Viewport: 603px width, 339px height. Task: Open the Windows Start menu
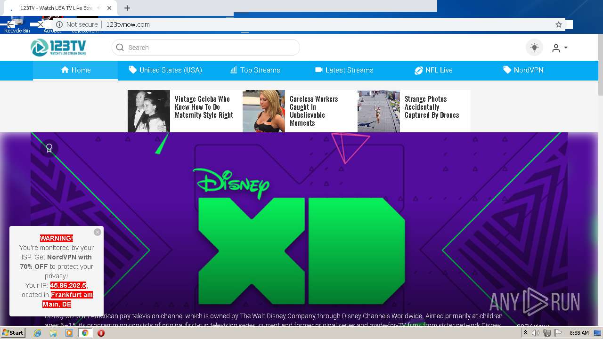(13, 333)
